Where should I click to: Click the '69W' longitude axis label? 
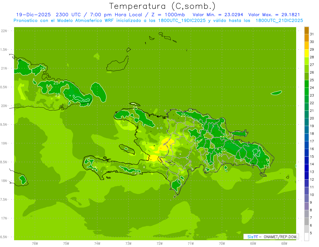[x=253, y=244]
